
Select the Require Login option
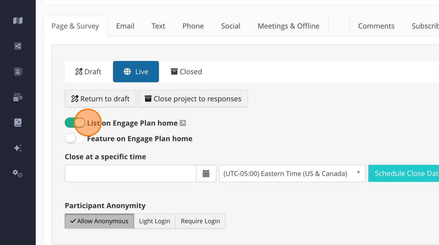click(x=200, y=221)
